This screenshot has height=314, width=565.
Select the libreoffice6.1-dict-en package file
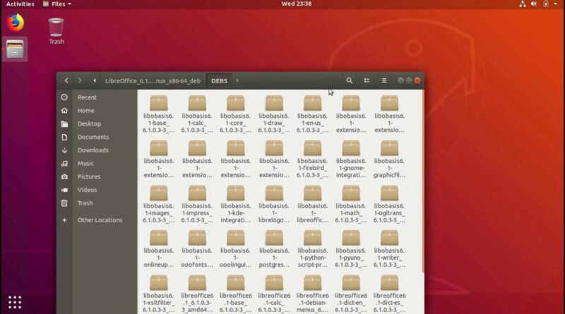coord(351,294)
